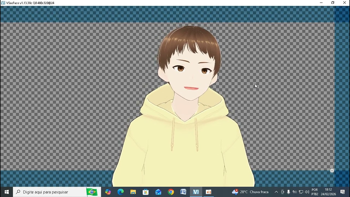The width and height of the screenshot is (350, 197).
Task: Click the small X overlay icon near avatar
Action: coord(332,170)
